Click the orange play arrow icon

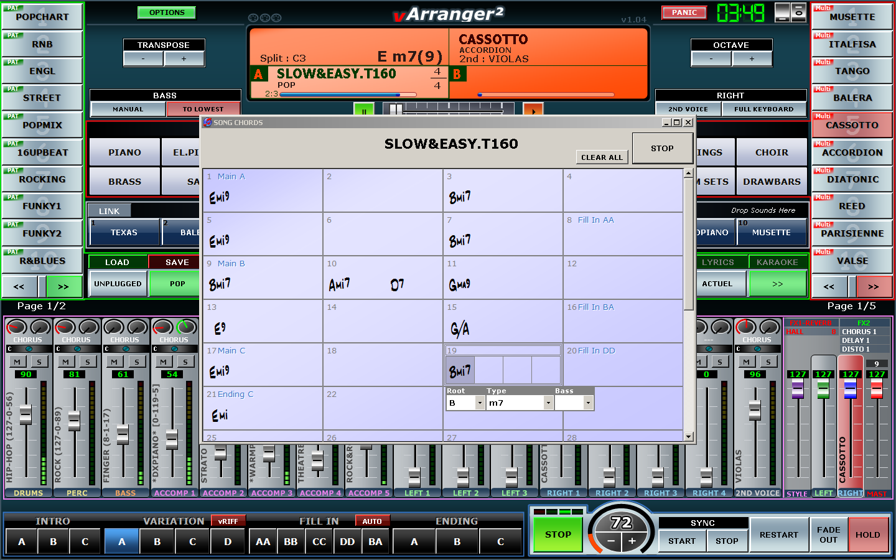pyautogui.click(x=533, y=111)
